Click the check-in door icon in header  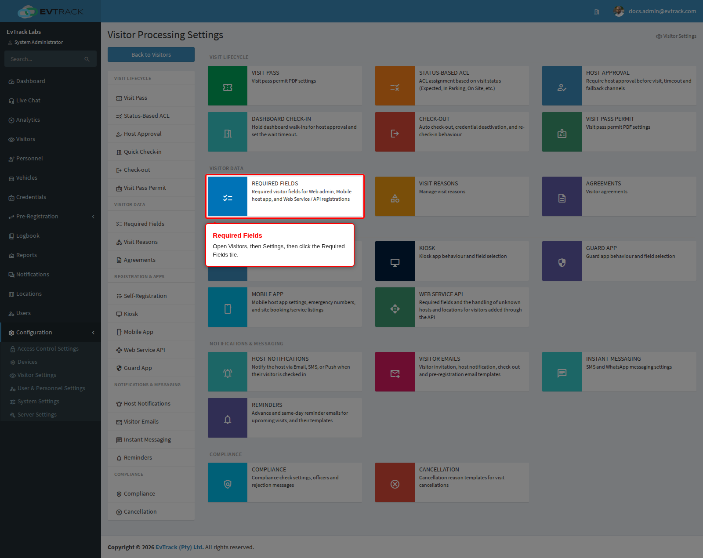[597, 12]
